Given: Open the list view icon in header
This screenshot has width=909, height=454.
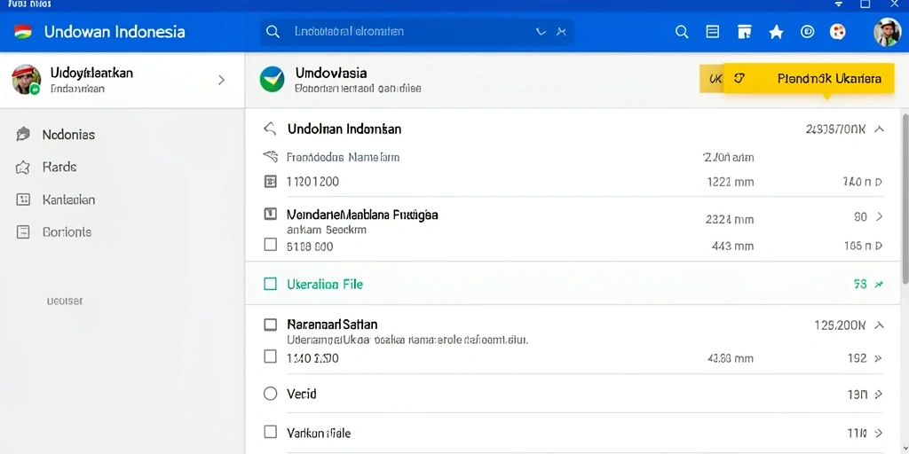Looking at the screenshot, I should click(x=713, y=32).
